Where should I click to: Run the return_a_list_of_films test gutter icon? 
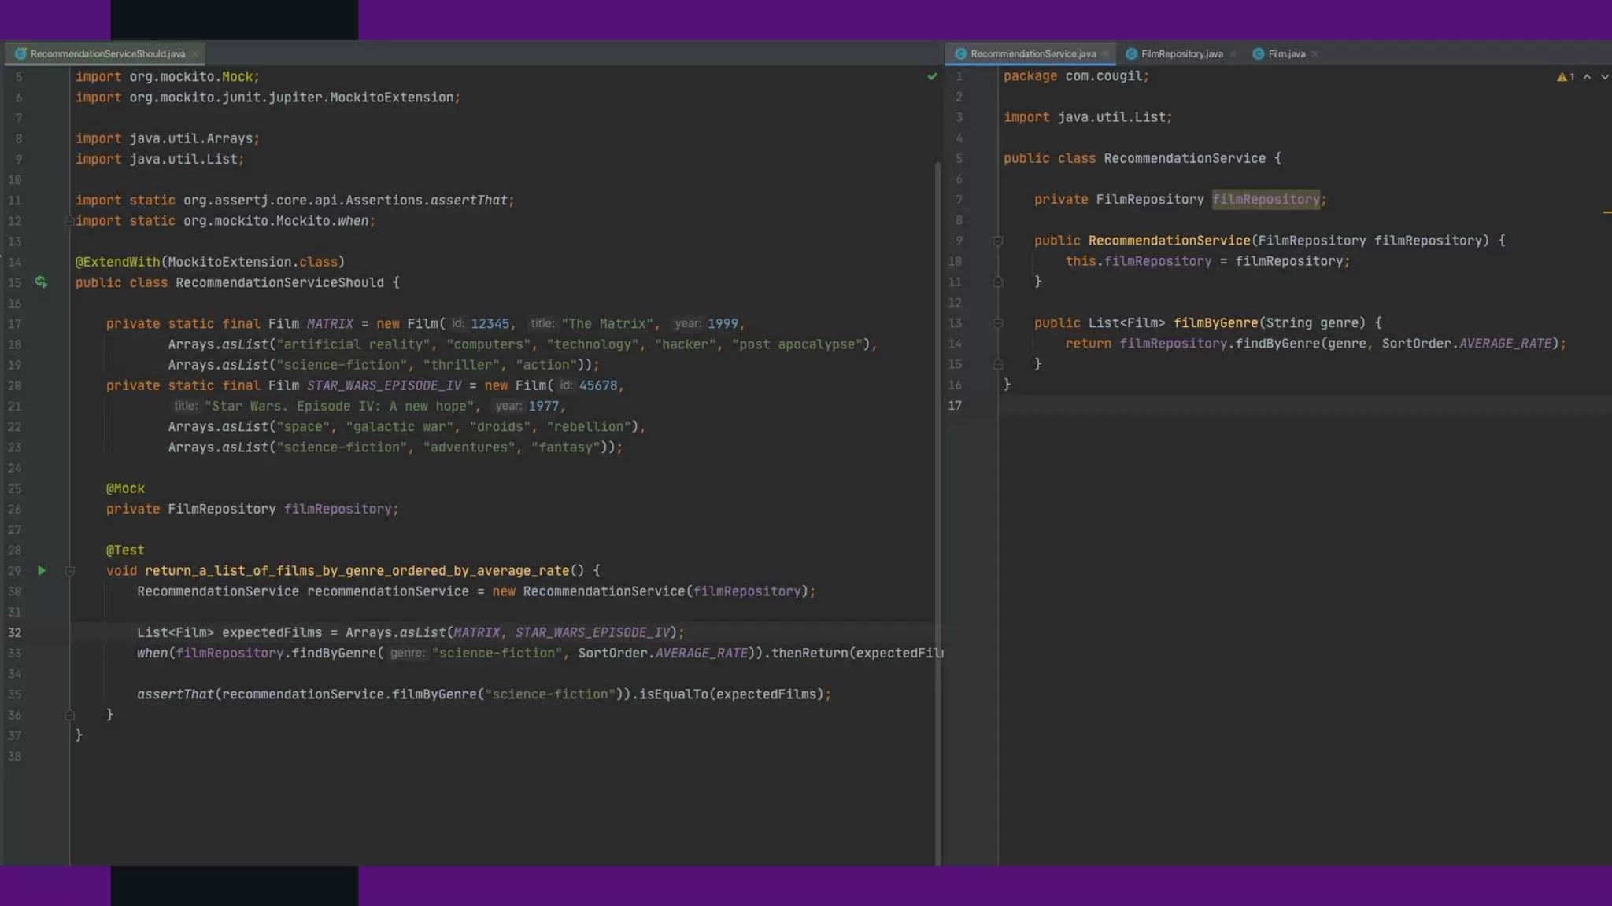(x=42, y=571)
